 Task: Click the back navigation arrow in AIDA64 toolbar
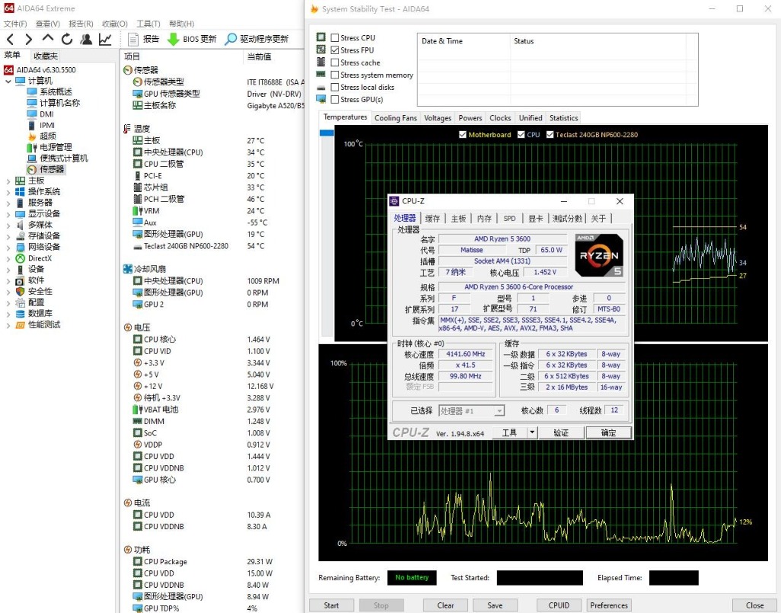click(11, 39)
